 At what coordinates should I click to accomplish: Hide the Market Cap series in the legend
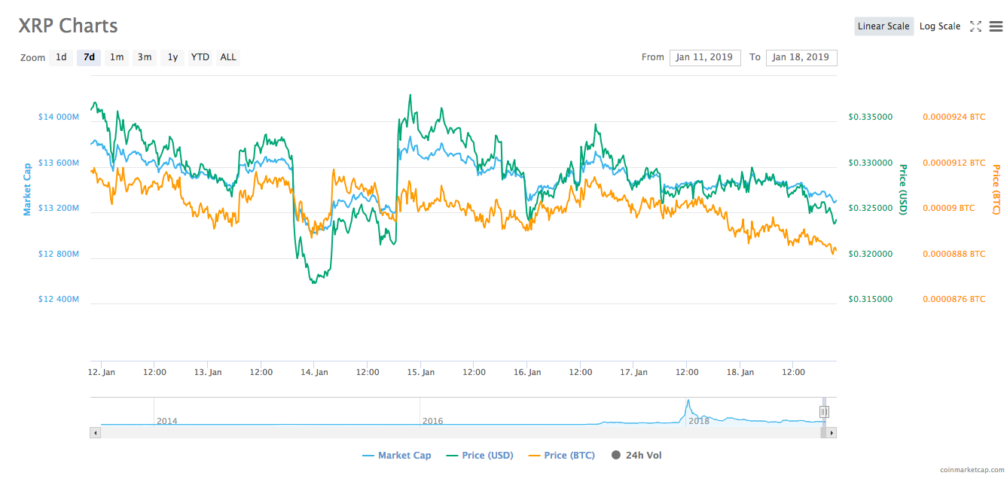tap(397, 455)
